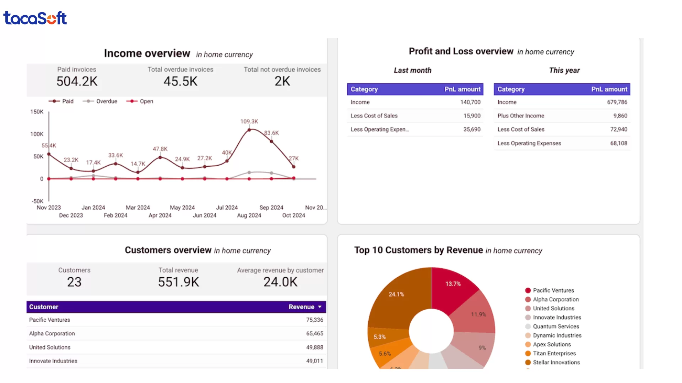Image resolution: width=682 pixels, height=383 pixels.
Task: Click Apex Solutions legend dot
Action: pos(528,344)
